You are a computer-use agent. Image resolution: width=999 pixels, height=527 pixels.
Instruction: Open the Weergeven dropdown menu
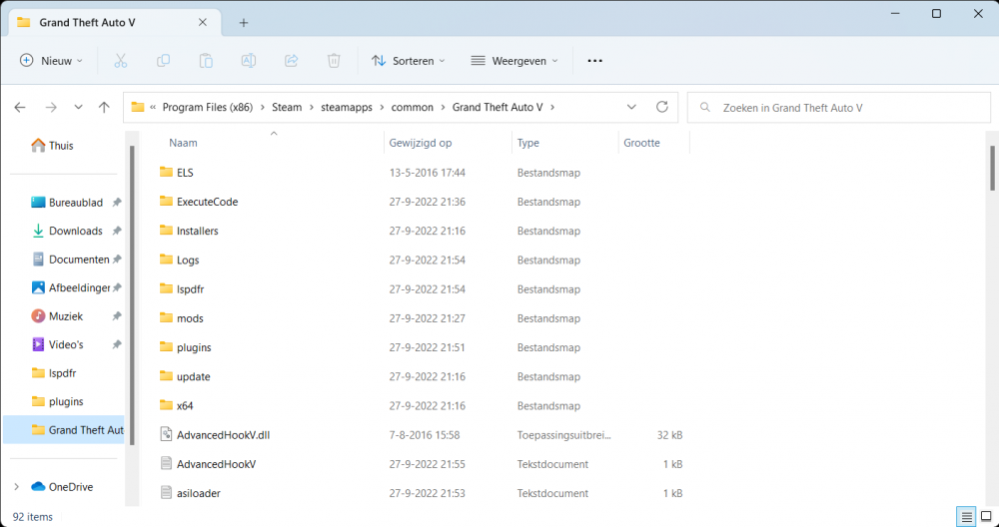click(514, 61)
